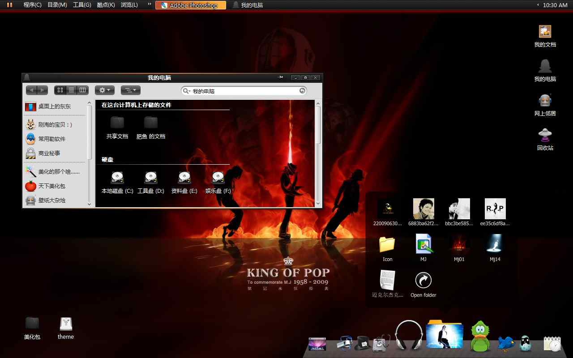The image size is (573, 358).
Task: Open 酷点(K) menu
Action: 106,5
